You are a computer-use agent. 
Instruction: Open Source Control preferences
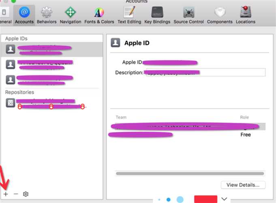(189, 15)
